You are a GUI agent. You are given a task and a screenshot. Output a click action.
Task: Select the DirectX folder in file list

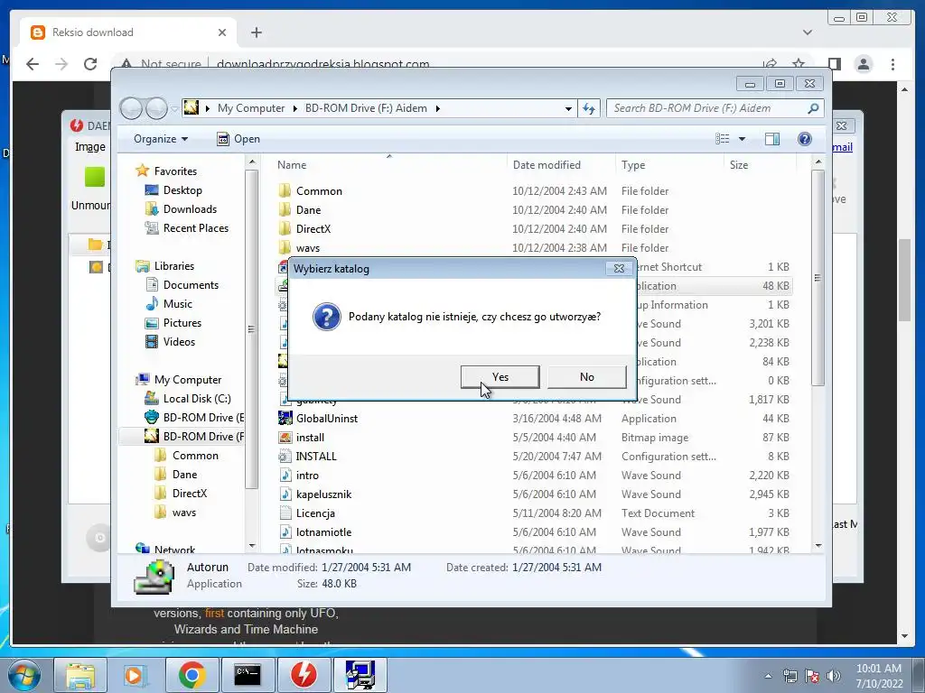(x=313, y=228)
